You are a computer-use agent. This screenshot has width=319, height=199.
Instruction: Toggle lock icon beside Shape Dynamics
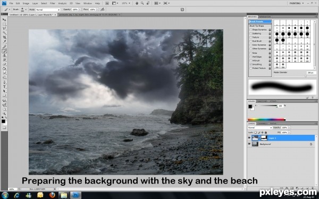[270, 30]
